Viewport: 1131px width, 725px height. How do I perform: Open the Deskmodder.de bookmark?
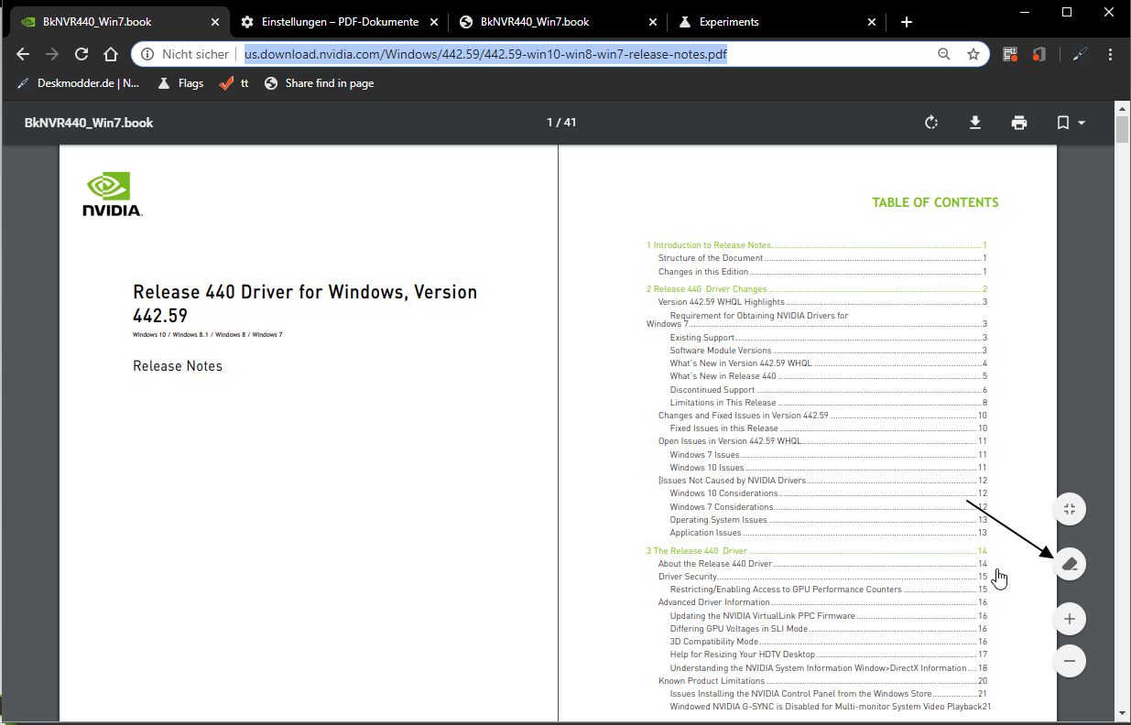78,83
